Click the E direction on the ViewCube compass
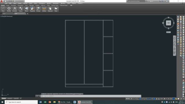 174,23
